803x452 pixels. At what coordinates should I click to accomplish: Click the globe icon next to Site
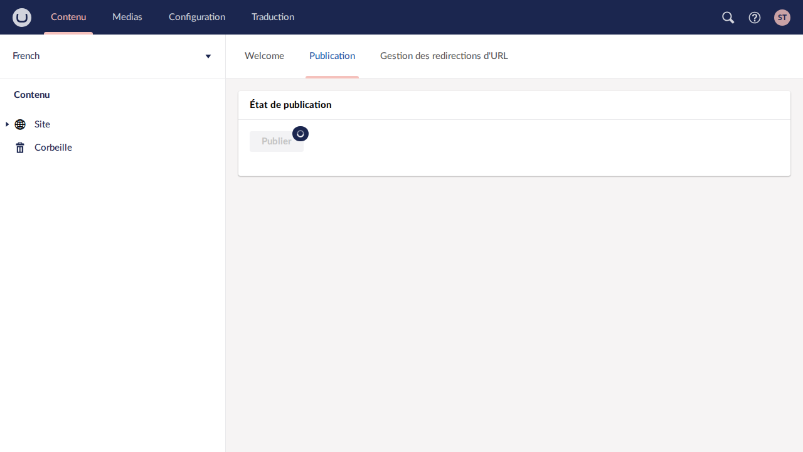pos(20,124)
